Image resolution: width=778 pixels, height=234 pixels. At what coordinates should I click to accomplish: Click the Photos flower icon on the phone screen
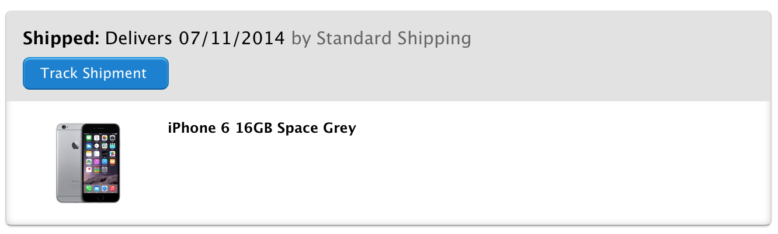105,138
